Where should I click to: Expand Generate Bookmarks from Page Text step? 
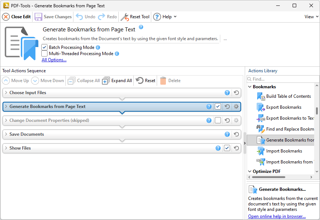point(6,107)
